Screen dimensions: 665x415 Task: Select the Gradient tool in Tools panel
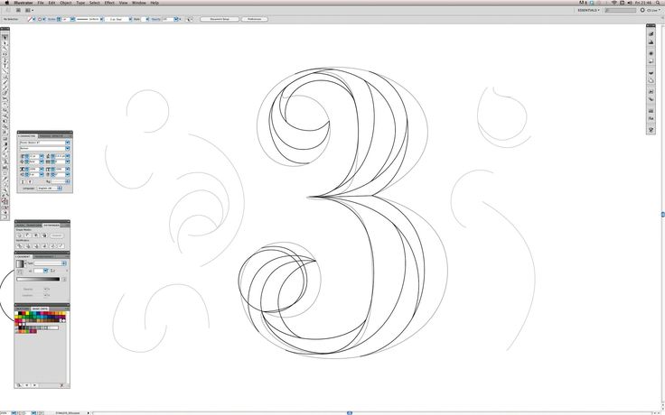pos(5,143)
